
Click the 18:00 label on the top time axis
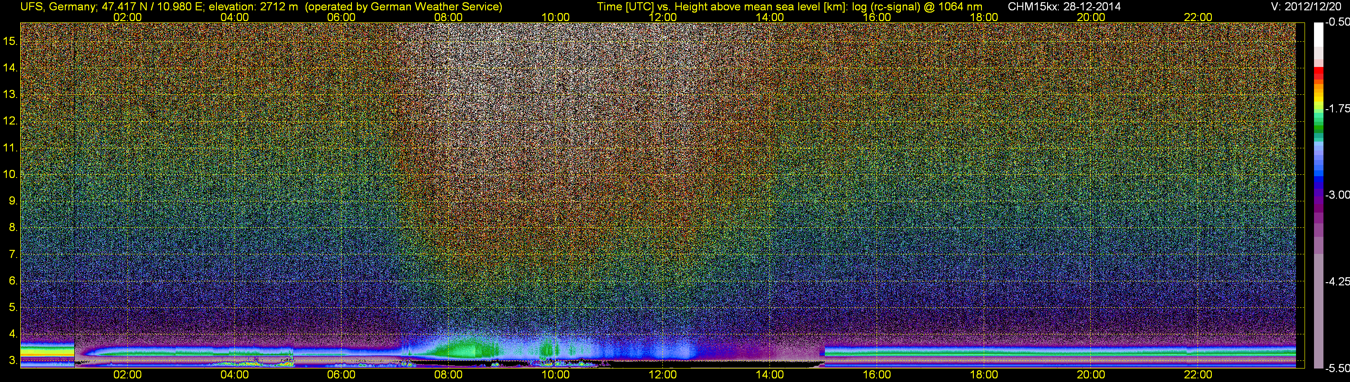984,17
